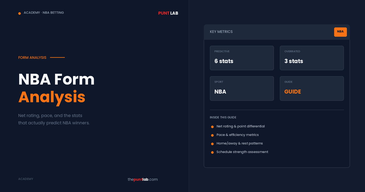Click bullet next to Net rating item
This screenshot has width=365, height=192.
point(212,127)
